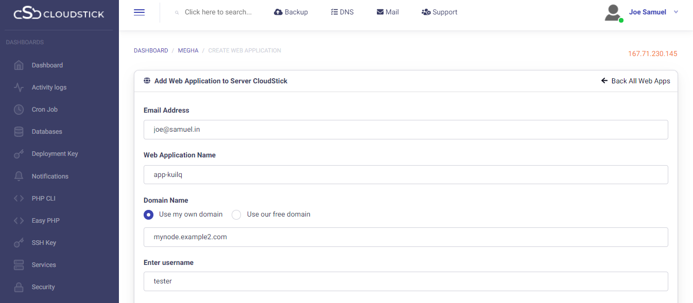693x303 pixels.
Task: Select the 'Use our free domain' option
Action: [237, 215]
